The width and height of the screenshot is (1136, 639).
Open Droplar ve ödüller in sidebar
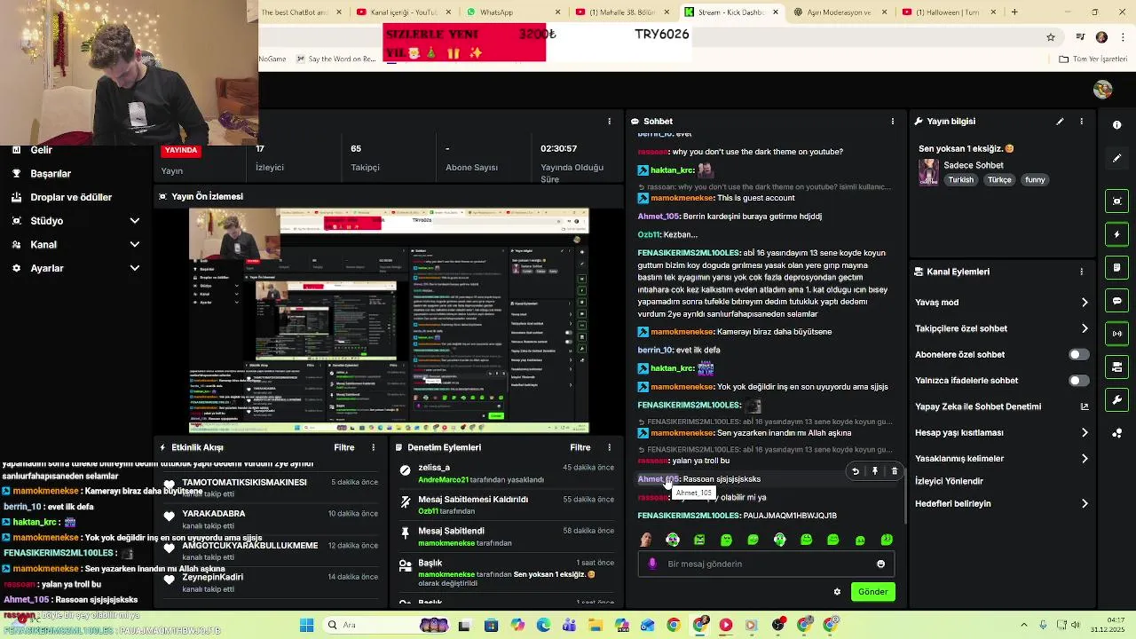[x=71, y=197]
